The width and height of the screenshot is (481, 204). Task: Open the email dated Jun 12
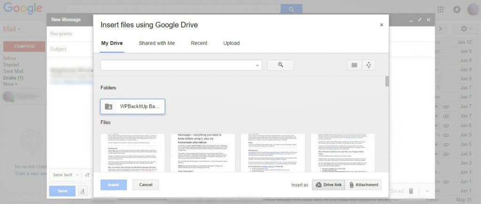(x=465, y=42)
